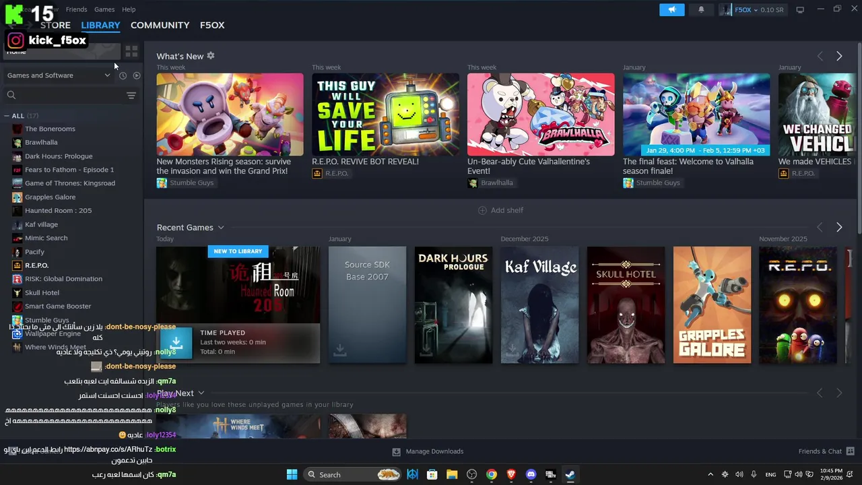The height and width of the screenshot is (485, 862).
Task: Toggle sort by recent activity clock
Action: [123, 75]
